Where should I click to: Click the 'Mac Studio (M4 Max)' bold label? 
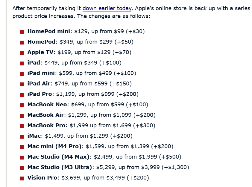coord(58,157)
